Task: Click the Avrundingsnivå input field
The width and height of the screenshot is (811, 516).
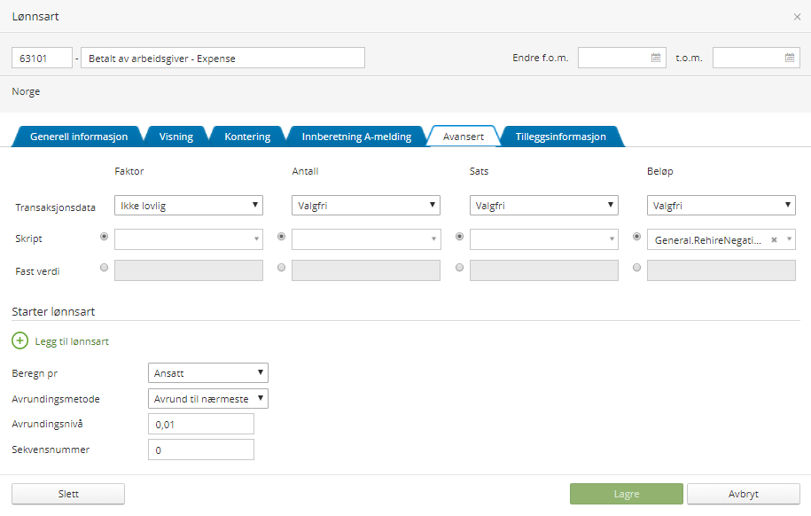Action: click(201, 424)
